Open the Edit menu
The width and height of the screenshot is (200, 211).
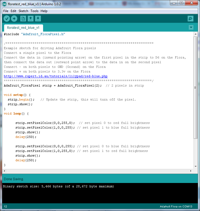point(13,11)
